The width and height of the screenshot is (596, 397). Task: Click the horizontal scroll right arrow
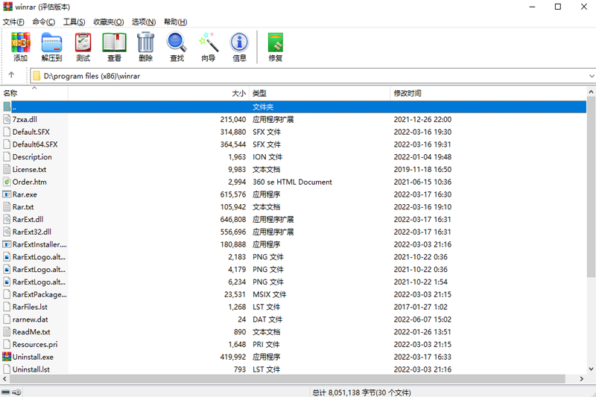click(x=581, y=379)
